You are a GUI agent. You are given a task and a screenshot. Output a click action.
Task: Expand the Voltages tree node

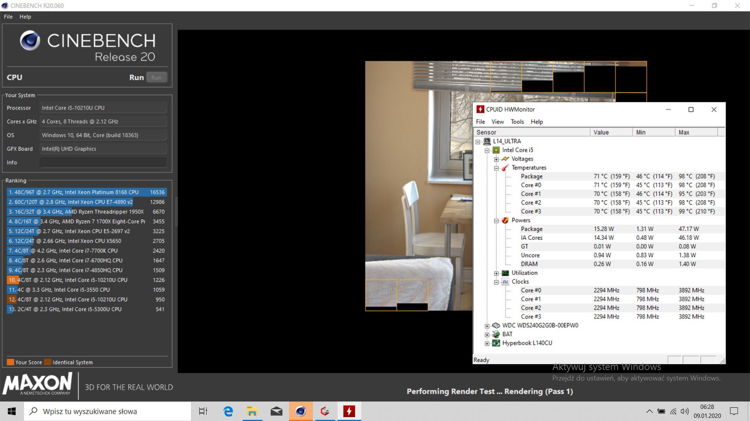496,159
